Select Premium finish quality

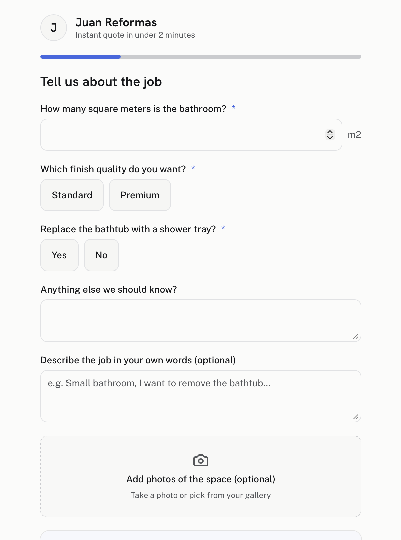click(x=140, y=195)
